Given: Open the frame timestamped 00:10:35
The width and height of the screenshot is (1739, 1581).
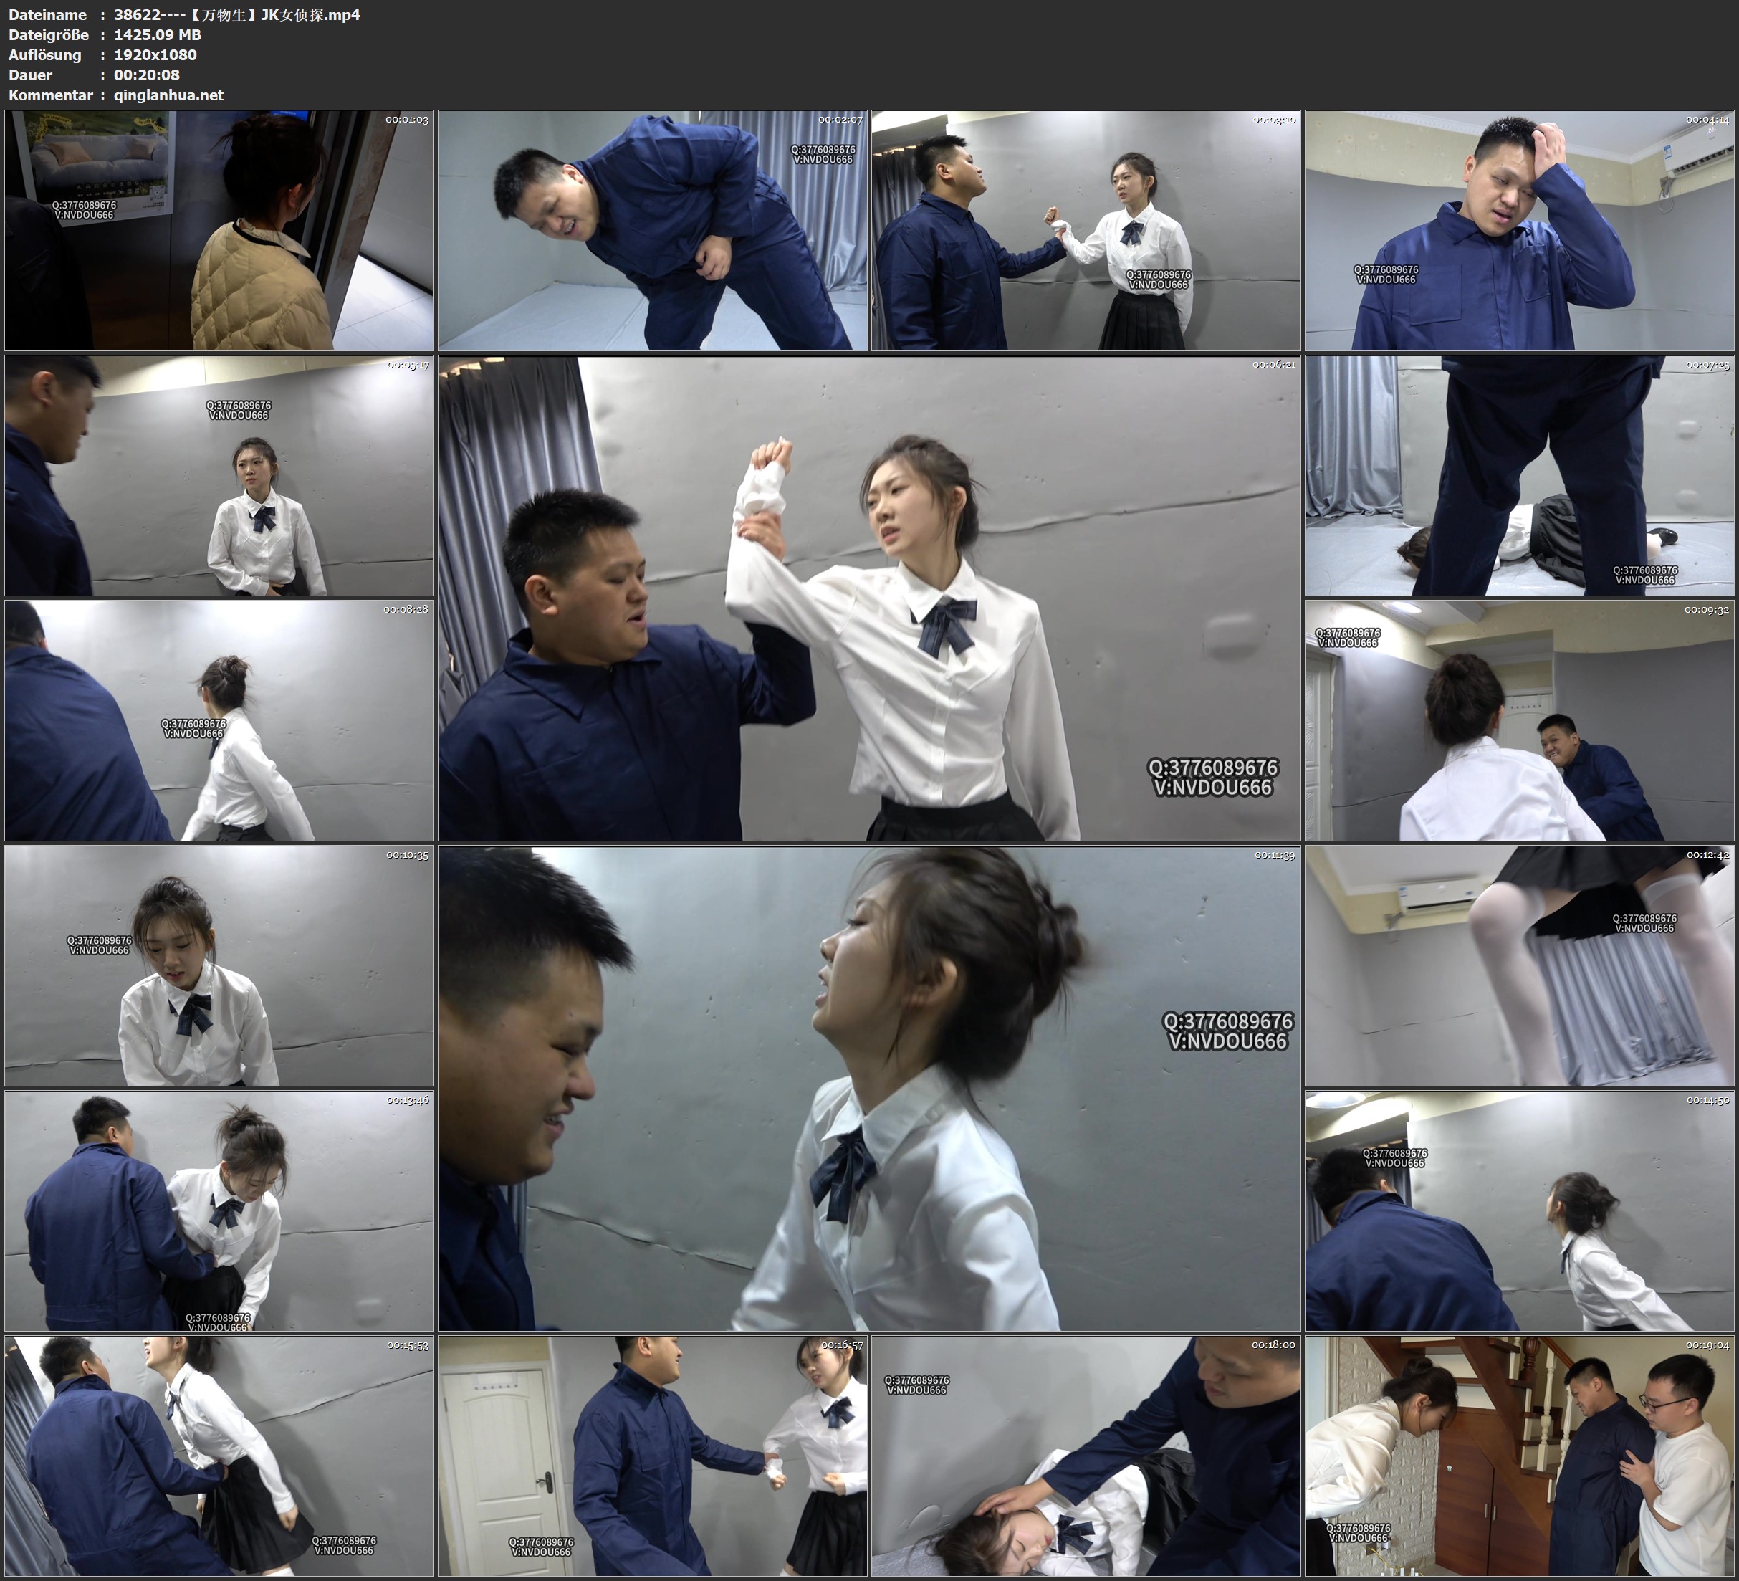Looking at the screenshot, I should [219, 965].
